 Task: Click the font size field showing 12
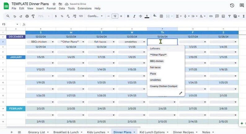click(115, 16)
